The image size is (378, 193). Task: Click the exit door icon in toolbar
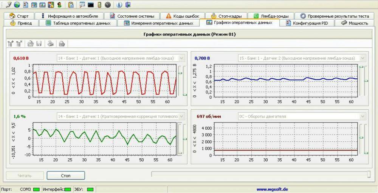coord(128,5)
